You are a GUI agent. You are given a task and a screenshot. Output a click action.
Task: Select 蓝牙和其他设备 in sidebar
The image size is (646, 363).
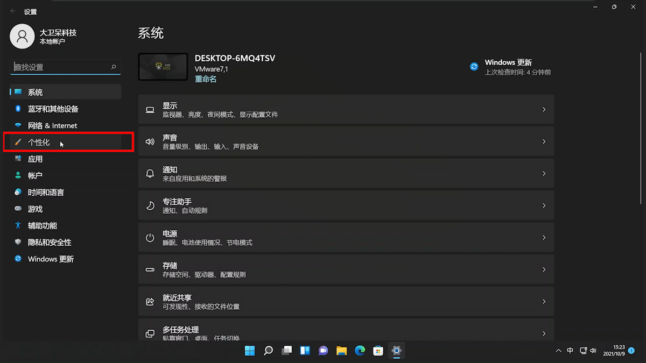66,109
